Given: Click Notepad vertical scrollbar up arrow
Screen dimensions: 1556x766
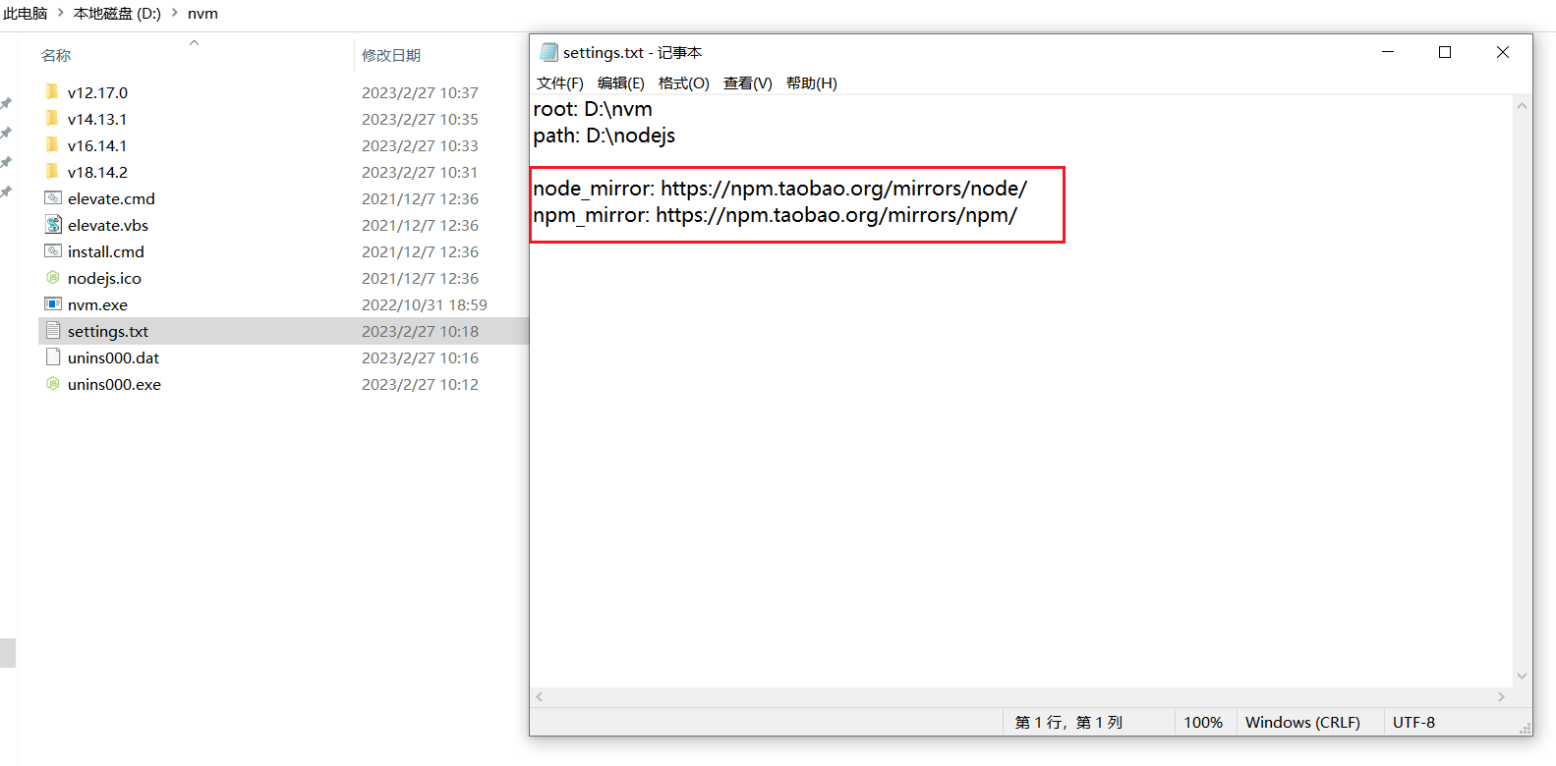Looking at the screenshot, I should [x=1523, y=105].
